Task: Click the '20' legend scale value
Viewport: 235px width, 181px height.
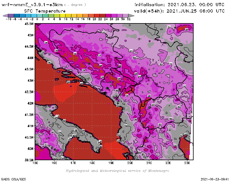Action: [x=94, y=19]
